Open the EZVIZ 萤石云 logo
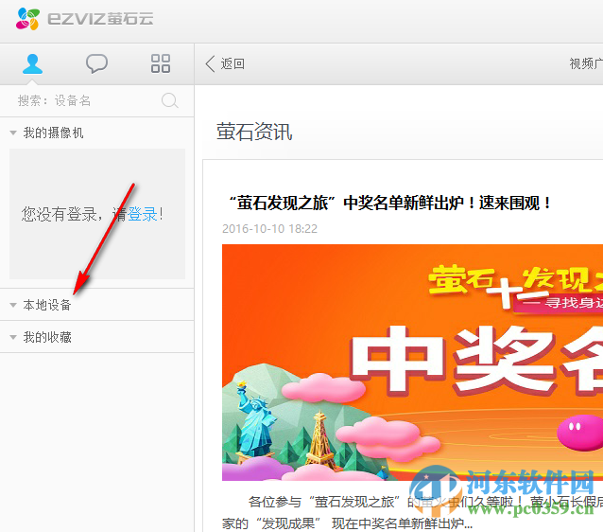Viewport: 603px width, 532px height. click(x=85, y=19)
